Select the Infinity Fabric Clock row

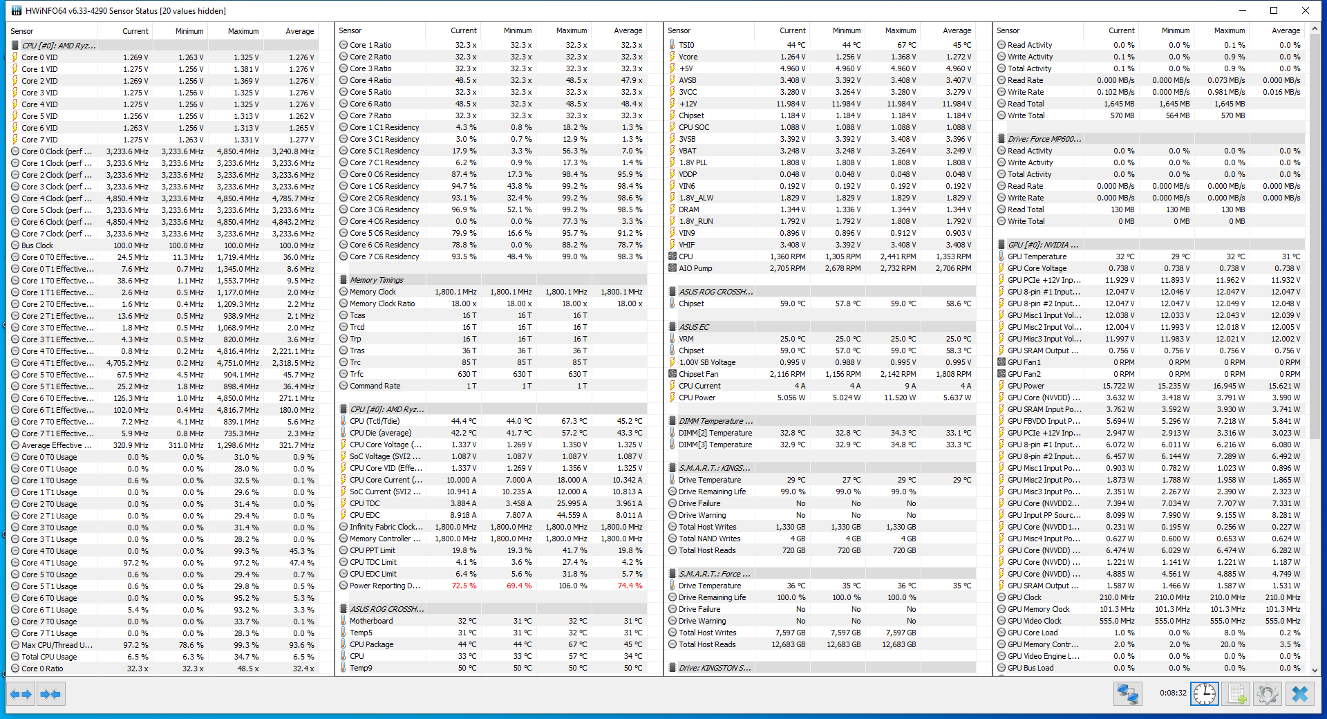(x=492, y=527)
